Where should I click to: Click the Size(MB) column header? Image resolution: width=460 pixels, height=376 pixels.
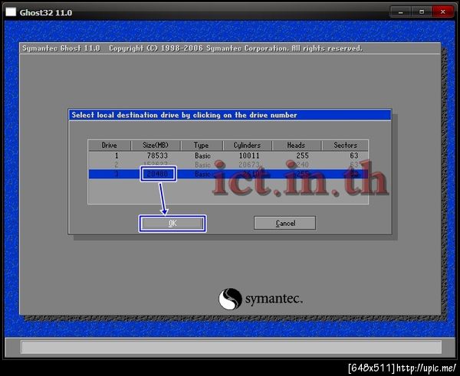[x=156, y=145]
